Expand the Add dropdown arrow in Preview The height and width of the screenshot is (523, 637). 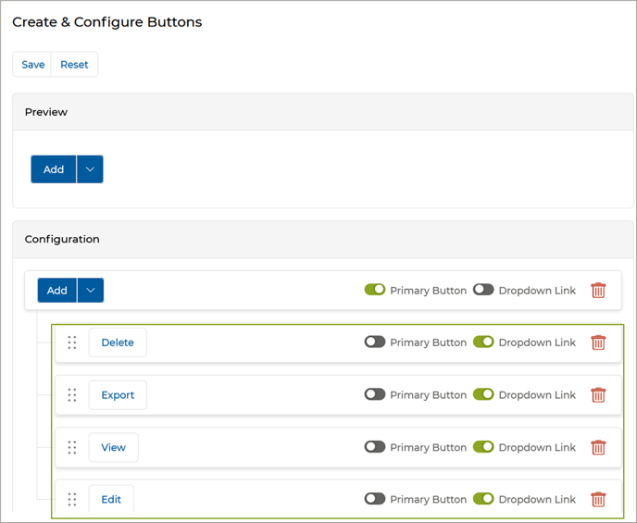[90, 169]
